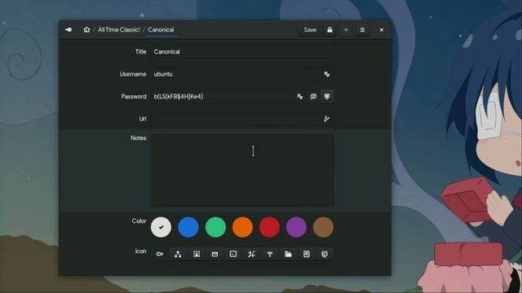
Task: Select the last entry icon after the ninth one
Action: 325,254
